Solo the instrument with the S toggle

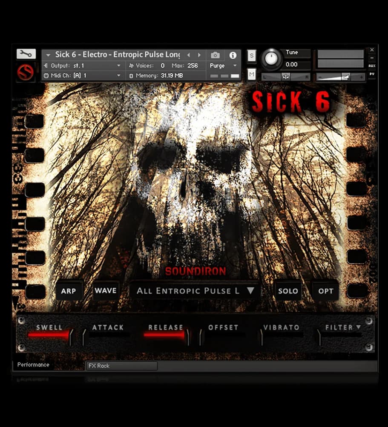pyautogui.click(x=251, y=55)
